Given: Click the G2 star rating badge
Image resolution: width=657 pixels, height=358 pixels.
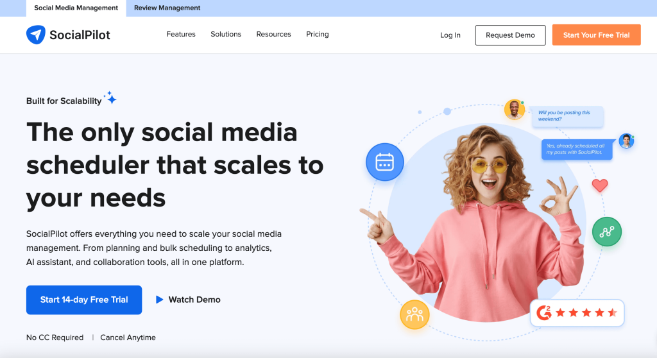Looking at the screenshot, I should point(577,312).
